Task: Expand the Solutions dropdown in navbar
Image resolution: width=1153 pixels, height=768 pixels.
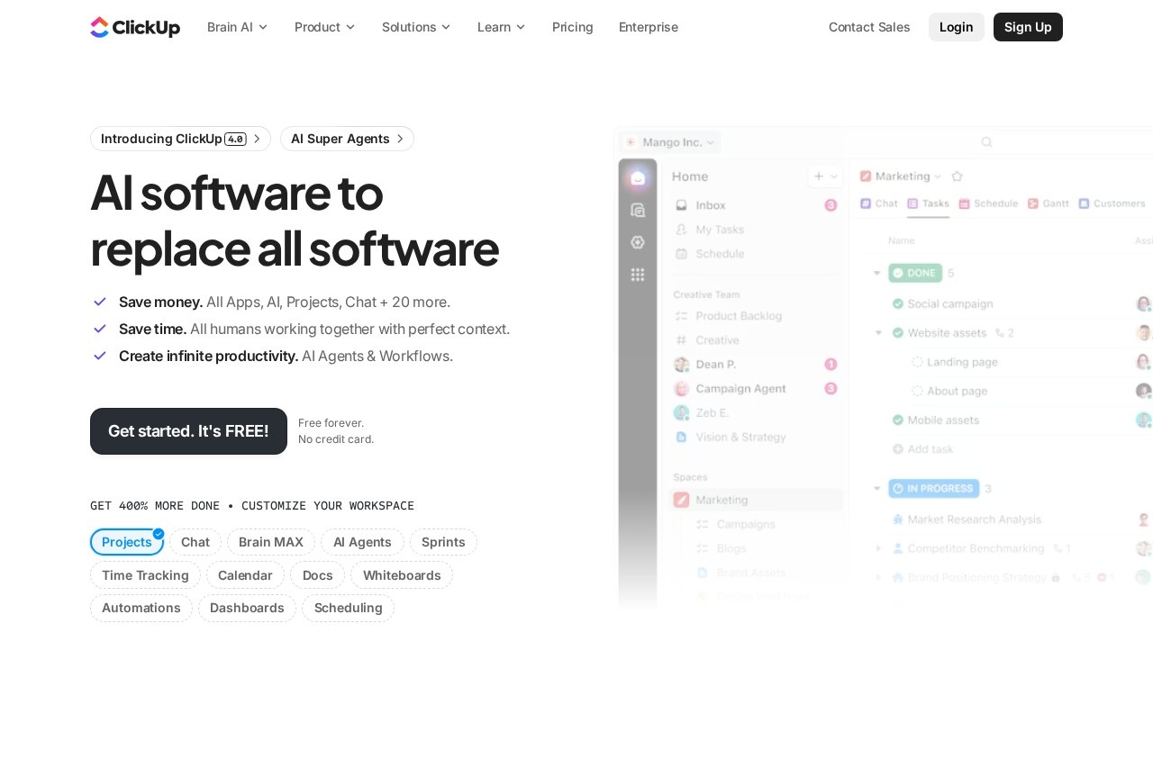Action: point(416,27)
